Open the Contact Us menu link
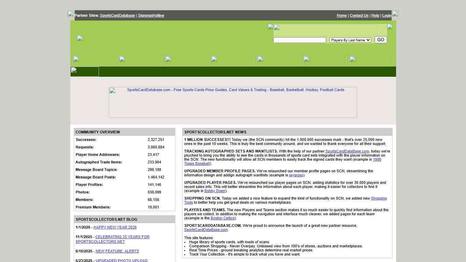Image resolution: width=466 pixels, height=262 pixels. point(359,15)
